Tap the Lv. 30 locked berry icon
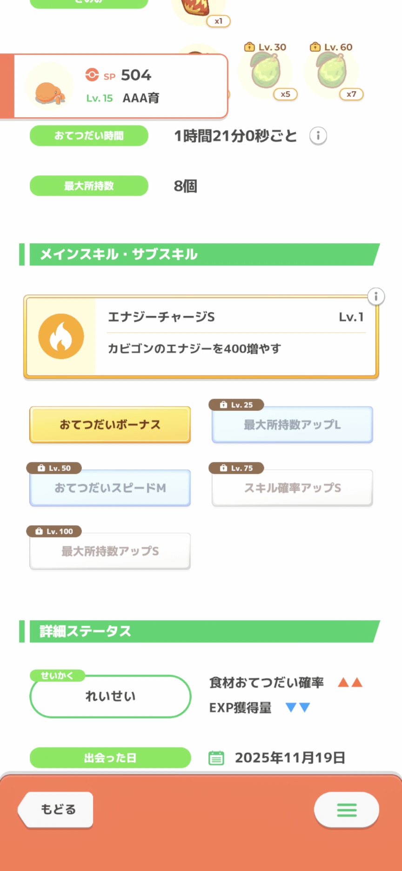Viewport: 402px width, 871px height. 266,71
